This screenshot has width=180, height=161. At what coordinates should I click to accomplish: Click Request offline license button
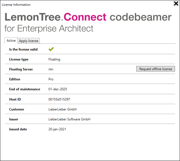click(156, 69)
